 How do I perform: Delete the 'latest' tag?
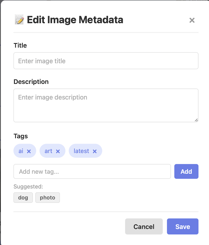coord(95,151)
